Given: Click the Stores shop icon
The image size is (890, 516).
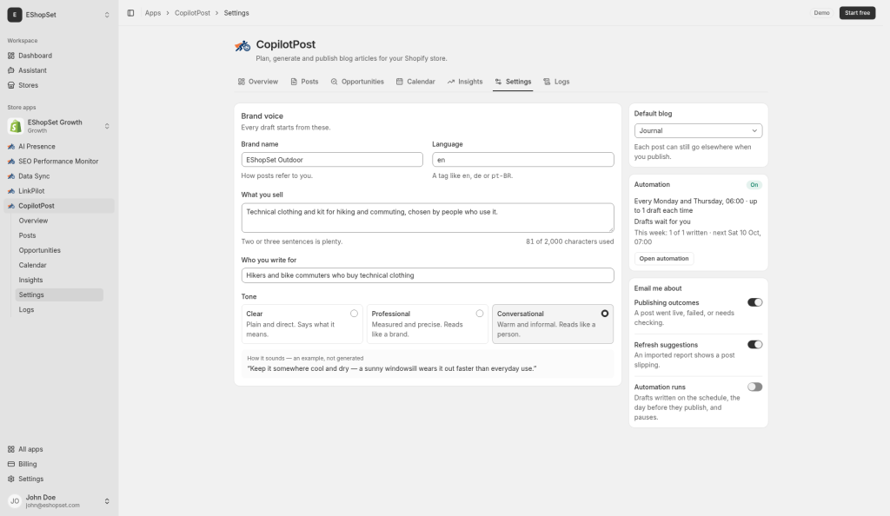Looking at the screenshot, I should click(x=10, y=85).
